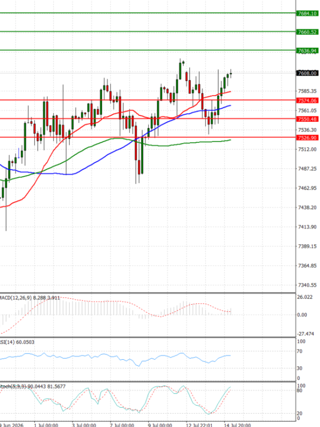Image resolution: width=320 pixels, height=427 pixels.
Task: Click the 7636.94 resistance price tag
Action: pyautogui.click(x=307, y=51)
